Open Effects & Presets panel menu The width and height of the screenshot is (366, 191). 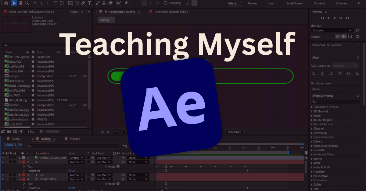358,95
